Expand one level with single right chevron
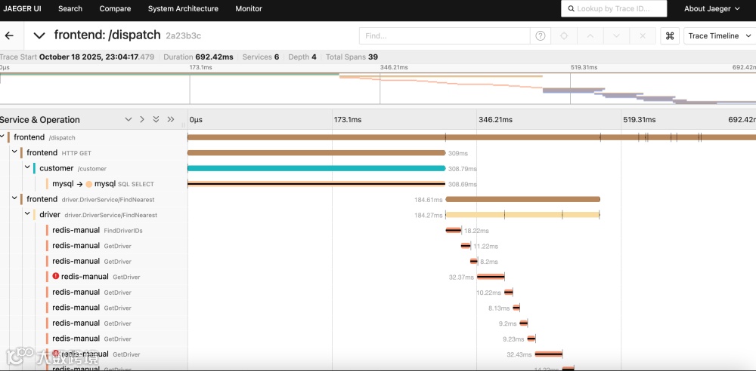This screenshot has width=756, height=371. (x=142, y=119)
